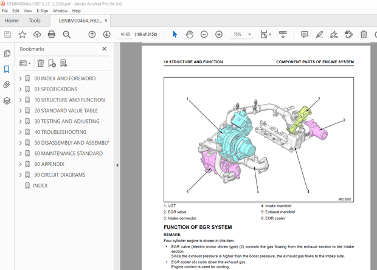The width and height of the screenshot is (377, 270).
Task: Open the View menu
Action: click(x=28, y=11)
